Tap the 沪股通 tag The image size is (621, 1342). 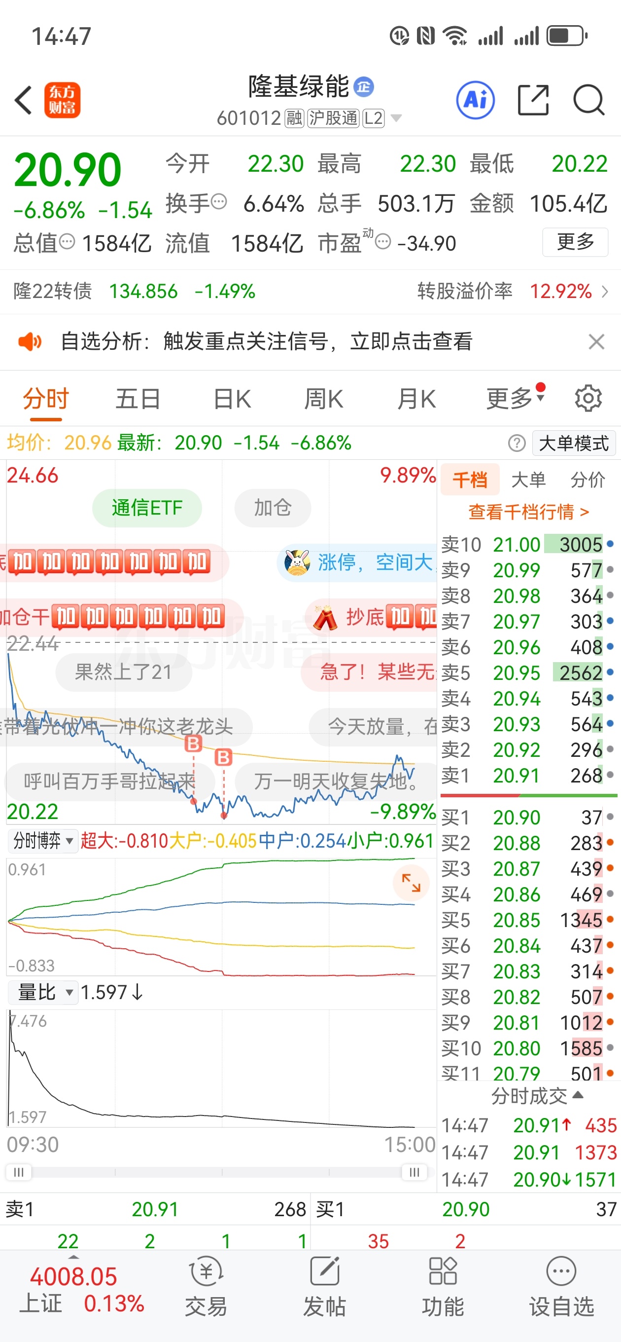coord(333,118)
